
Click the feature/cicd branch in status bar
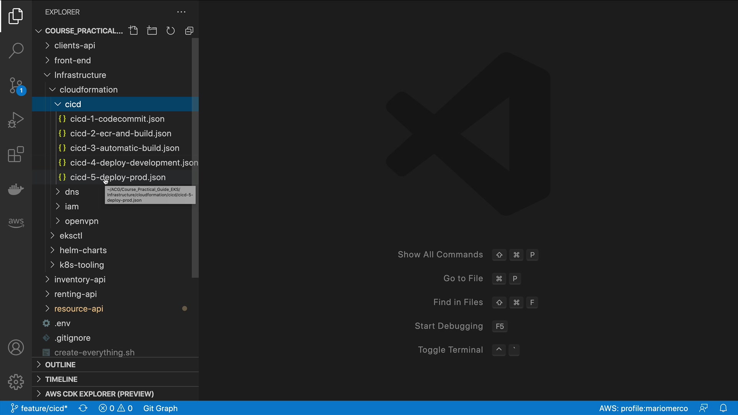(39, 408)
